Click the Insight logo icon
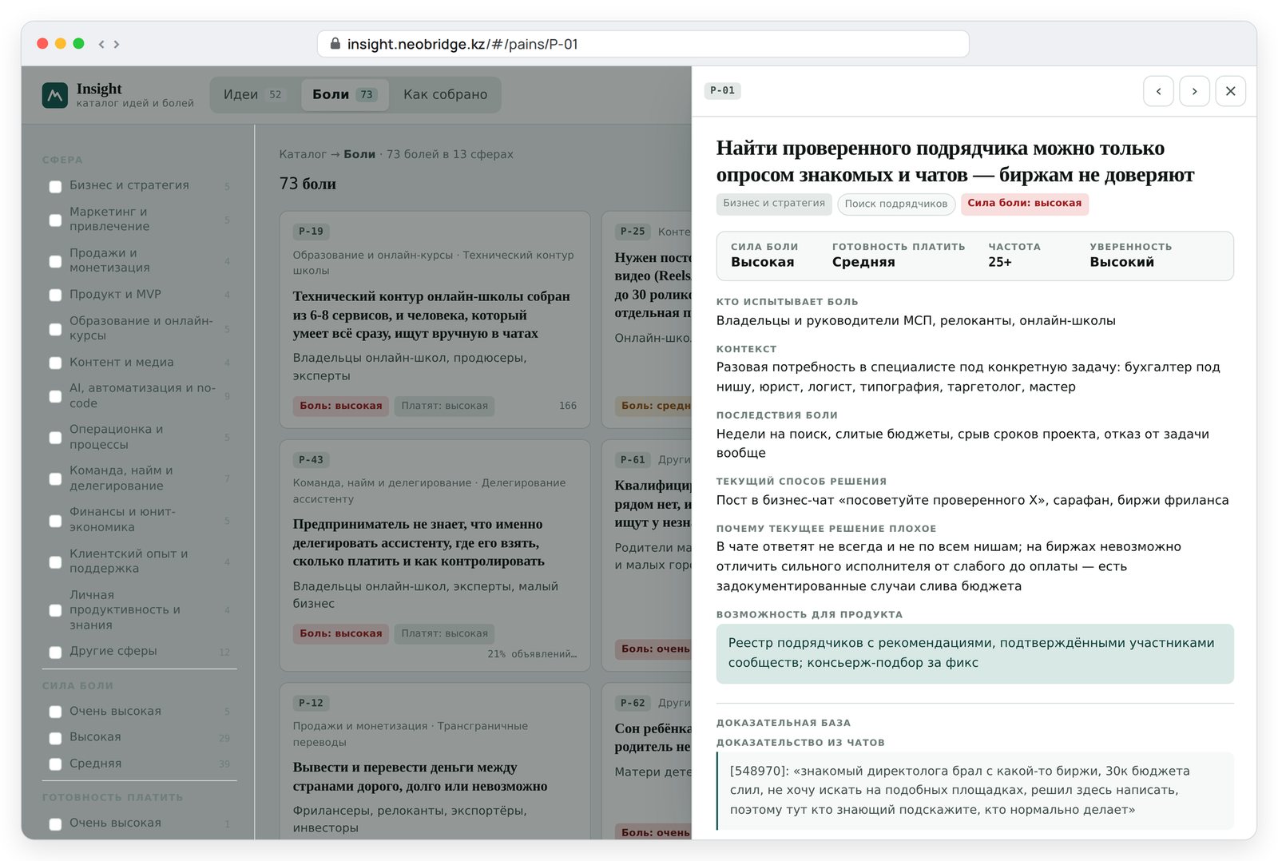 54,95
